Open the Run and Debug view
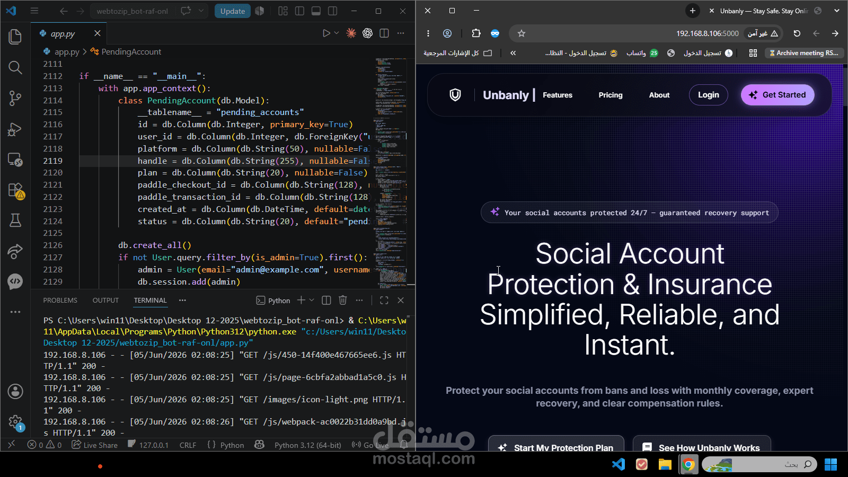Screen dimensions: 848x477 (x=15, y=129)
